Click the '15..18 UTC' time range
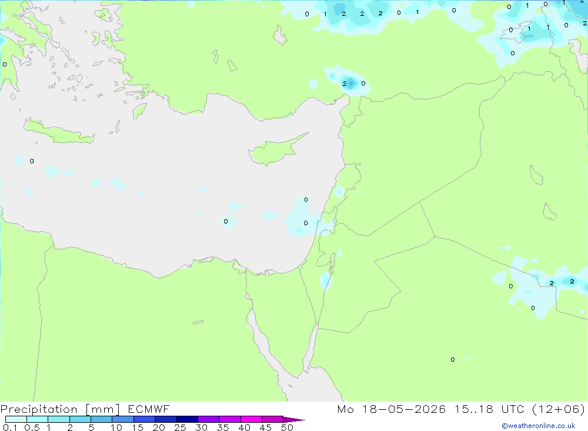588x431 pixels. 489,409
